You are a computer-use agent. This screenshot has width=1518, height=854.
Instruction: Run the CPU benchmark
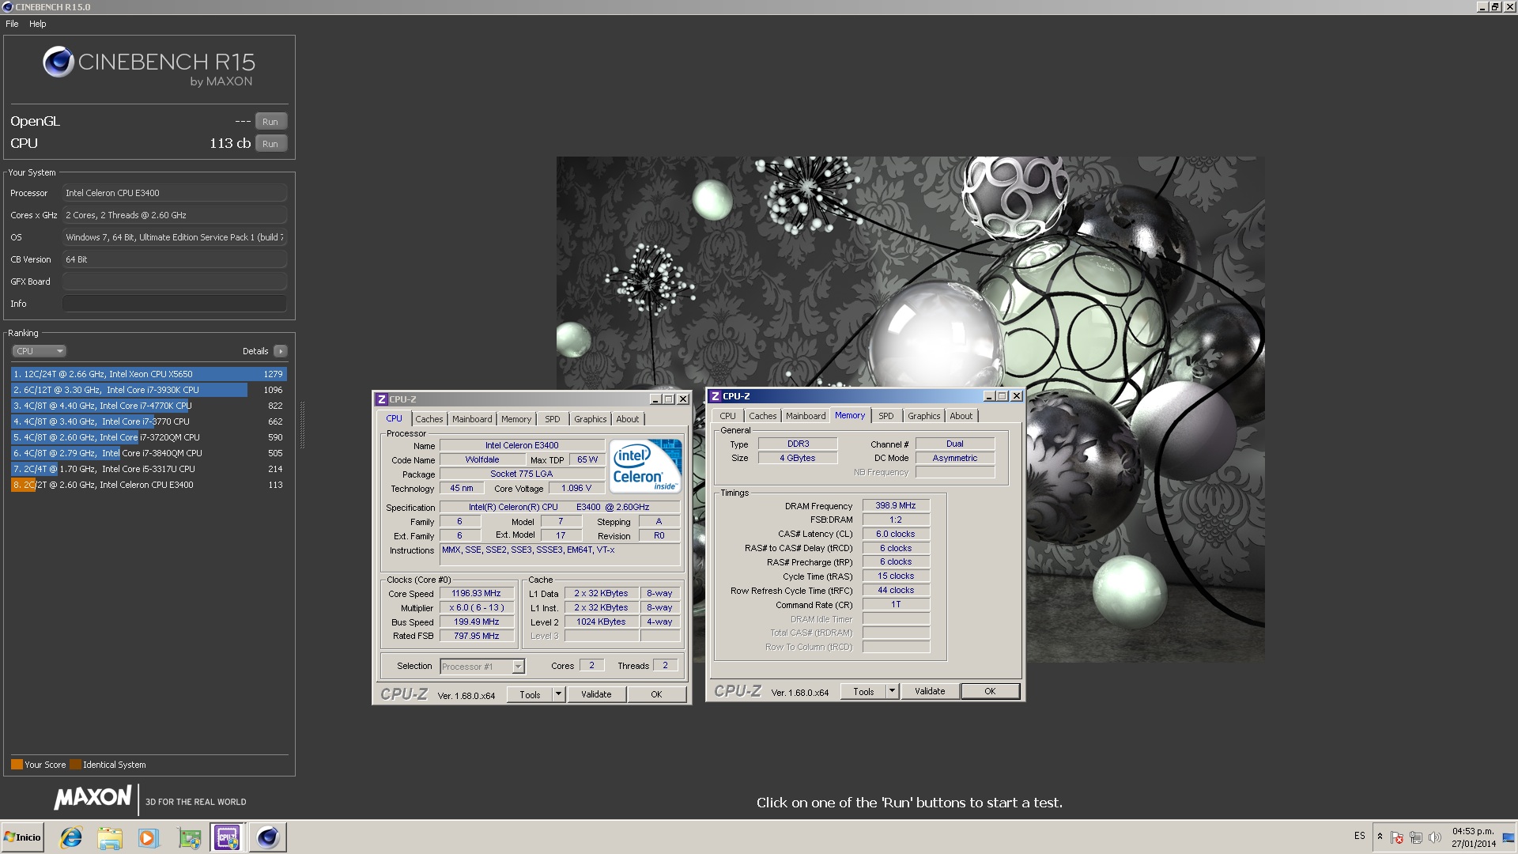pos(270,144)
